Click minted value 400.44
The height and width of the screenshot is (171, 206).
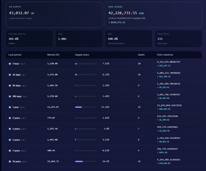51,150
